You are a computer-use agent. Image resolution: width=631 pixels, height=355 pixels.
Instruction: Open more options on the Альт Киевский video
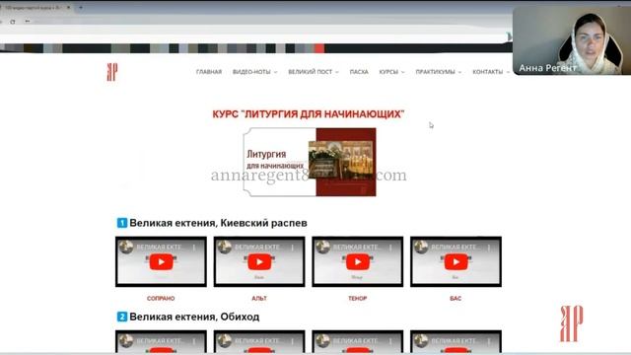click(x=293, y=248)
